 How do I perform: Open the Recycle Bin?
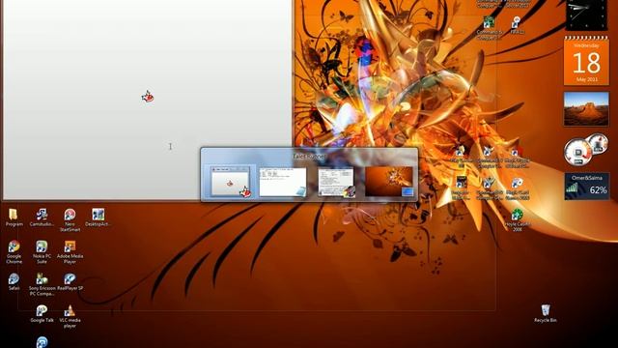546,313
